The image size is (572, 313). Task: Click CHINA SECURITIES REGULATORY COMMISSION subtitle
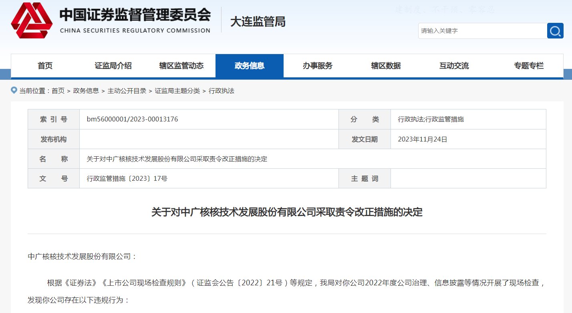pyautogui.click(x=135, y=30)
